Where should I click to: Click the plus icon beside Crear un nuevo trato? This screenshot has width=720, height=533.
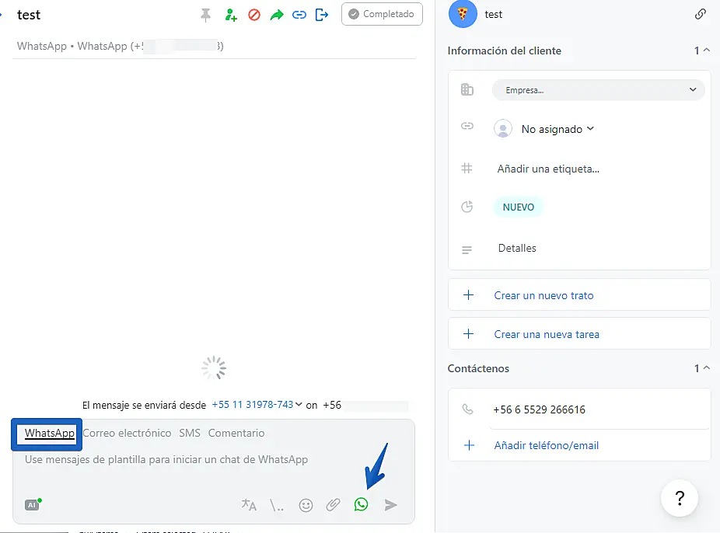(468, 295)
